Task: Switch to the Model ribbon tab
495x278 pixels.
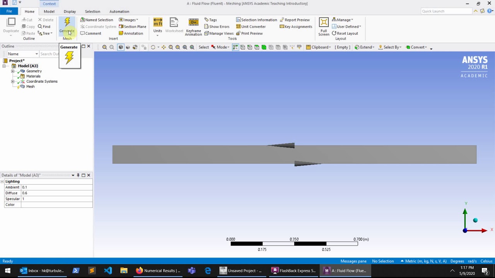Action: (x=49, y=12)
